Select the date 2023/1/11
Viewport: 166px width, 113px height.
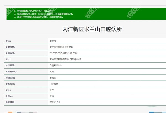(55, 102)
